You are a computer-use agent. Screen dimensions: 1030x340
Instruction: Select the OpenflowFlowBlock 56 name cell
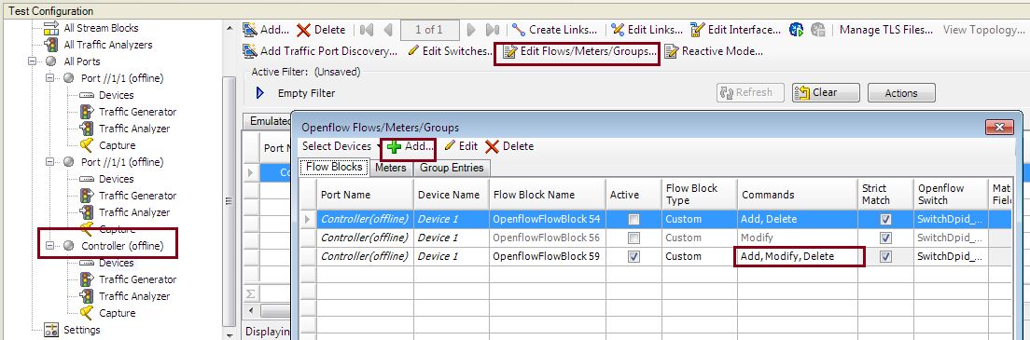547,238
